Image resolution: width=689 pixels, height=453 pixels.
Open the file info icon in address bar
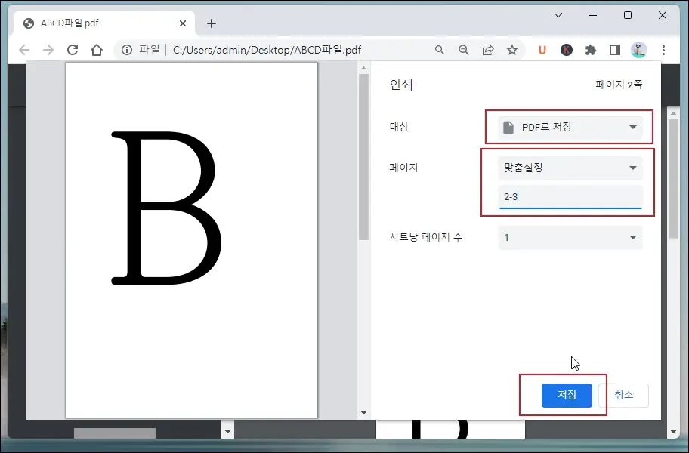125,50
